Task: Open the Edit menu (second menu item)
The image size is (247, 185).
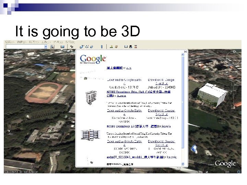Action: coord(22,42)
